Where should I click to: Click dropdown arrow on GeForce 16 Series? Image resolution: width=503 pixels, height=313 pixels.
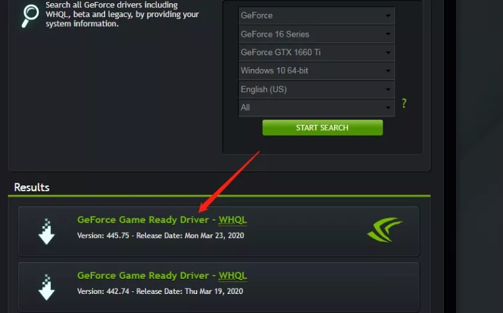coord(388,34)
